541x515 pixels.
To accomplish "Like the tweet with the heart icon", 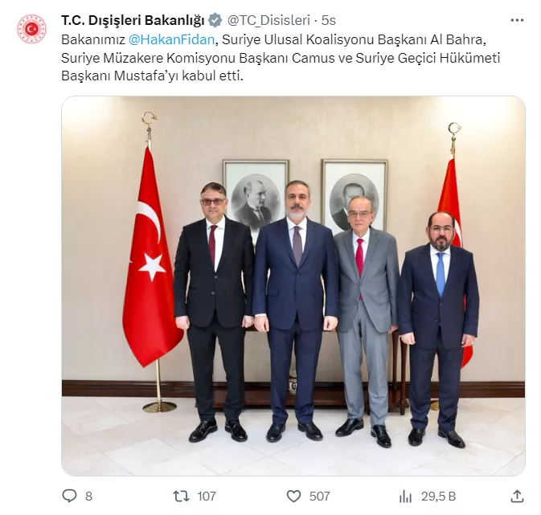I will click(x=293, y=497).
